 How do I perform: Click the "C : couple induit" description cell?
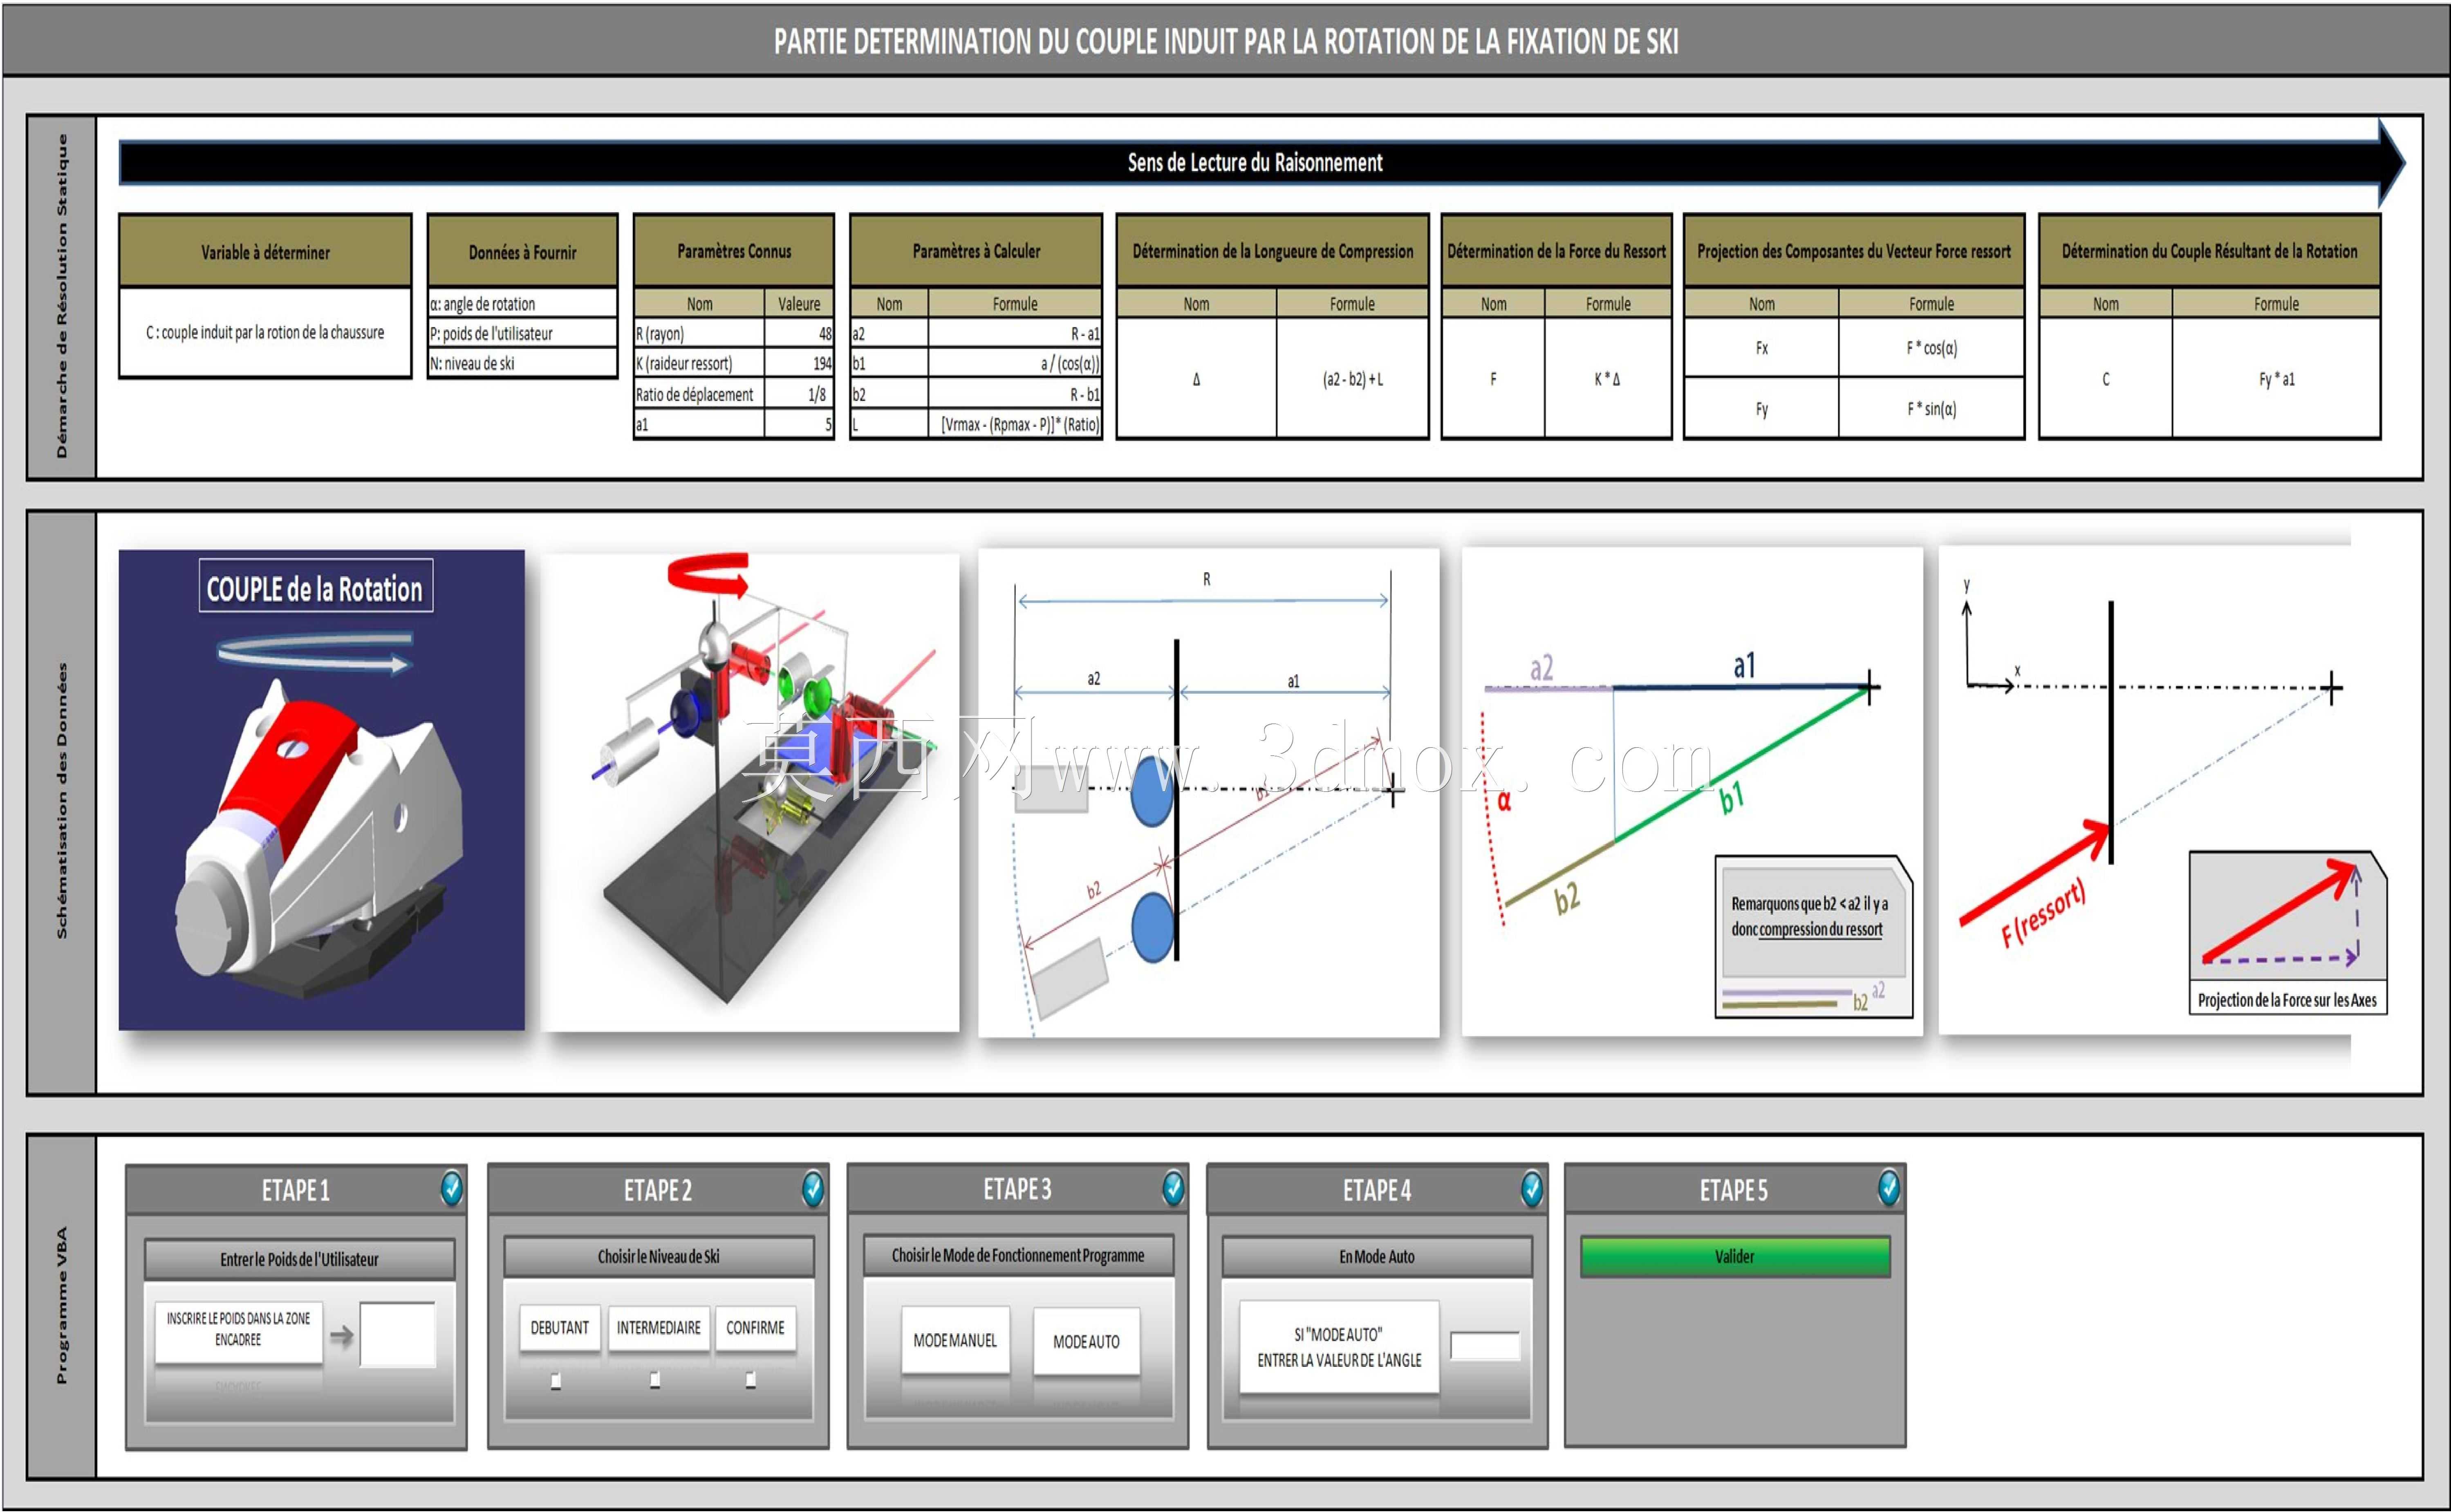point(265,333)
